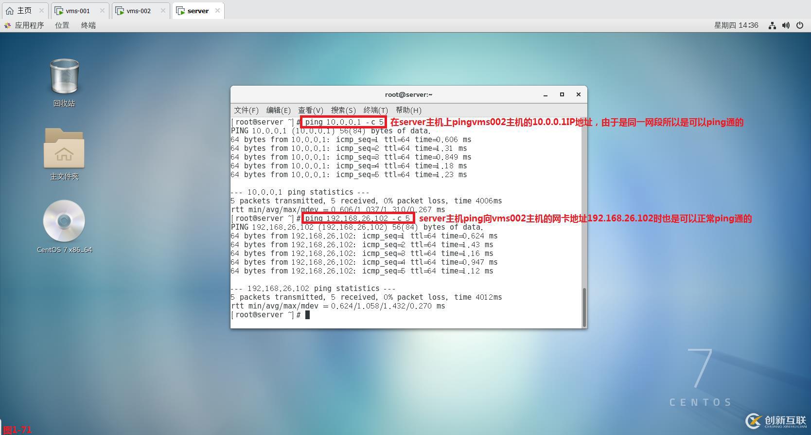Open the 终端 top bar menu
811x435 pixels.
(x=88, y=25)
